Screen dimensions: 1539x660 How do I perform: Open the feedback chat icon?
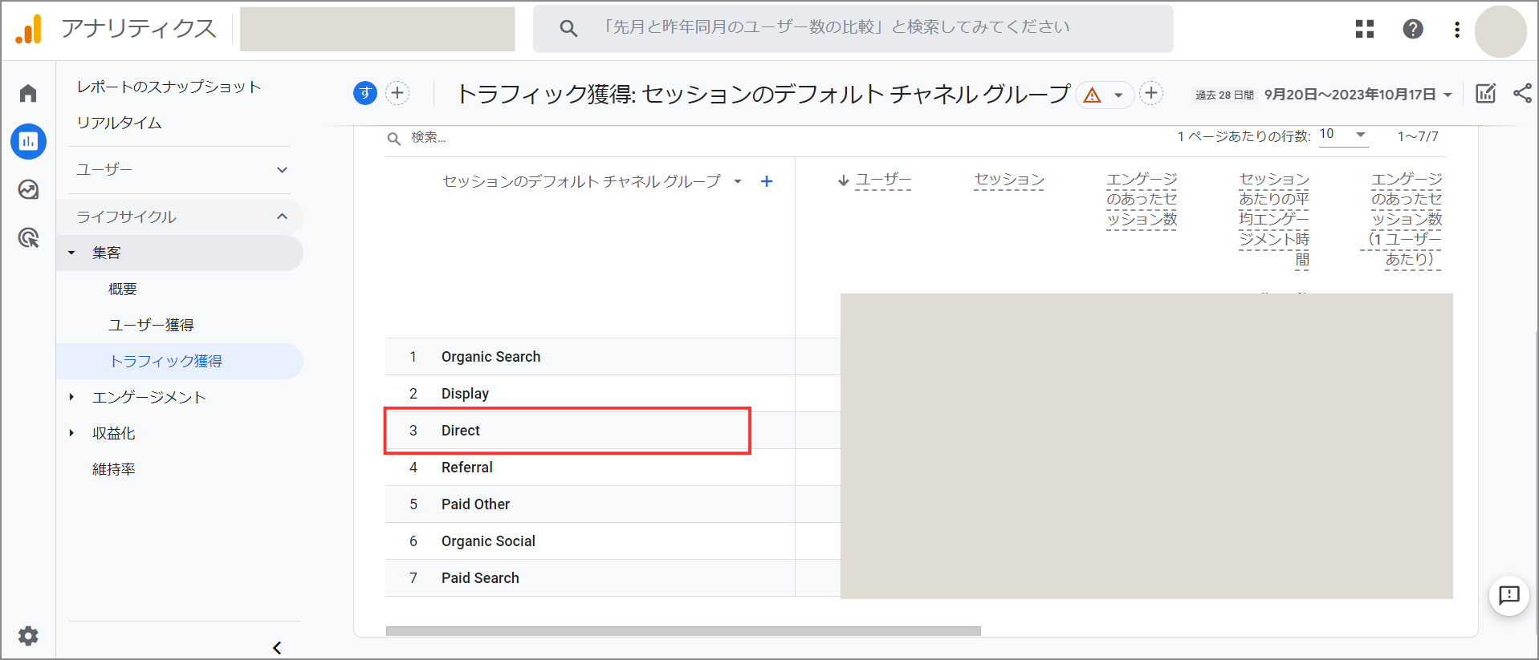(1509, 595)
